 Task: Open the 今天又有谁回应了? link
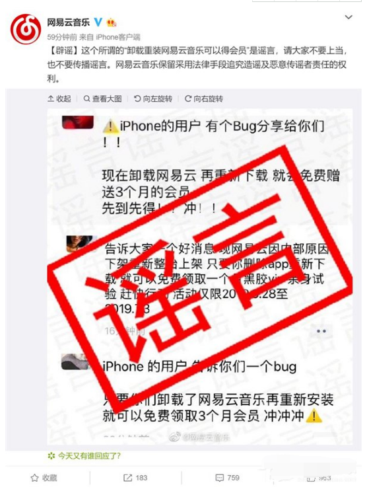coord(84,456)
